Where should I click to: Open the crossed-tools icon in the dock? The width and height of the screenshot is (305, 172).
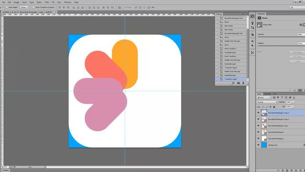252,53
